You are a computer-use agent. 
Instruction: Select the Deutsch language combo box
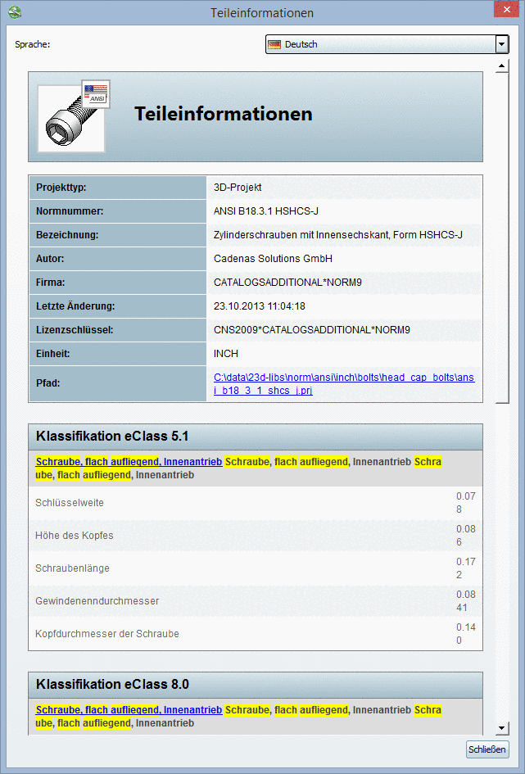click(387, 44)
